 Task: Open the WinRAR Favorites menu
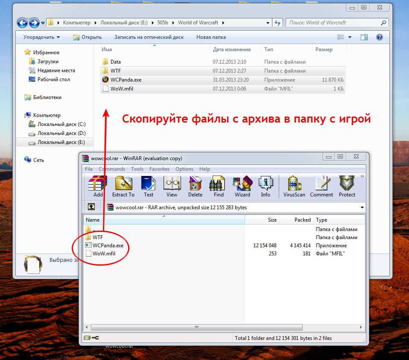(x=159, y=169)
